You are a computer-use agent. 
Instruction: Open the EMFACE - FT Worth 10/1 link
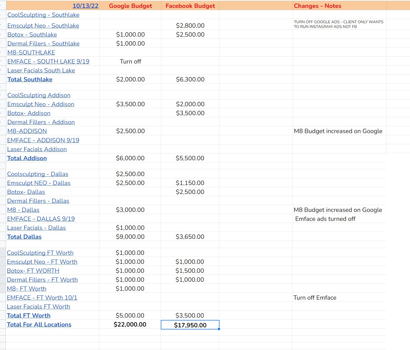click(x=42, y=298)
